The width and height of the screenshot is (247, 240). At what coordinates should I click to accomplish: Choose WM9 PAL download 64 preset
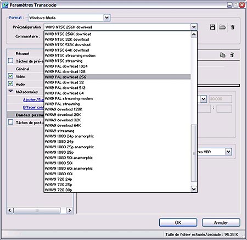pyautogui.click(x=117, y=93)
